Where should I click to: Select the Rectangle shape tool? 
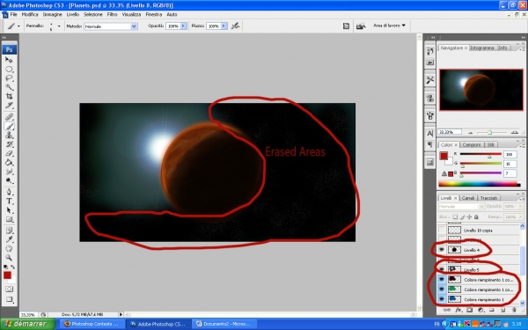pyautogui.click(x=9, y=219)
